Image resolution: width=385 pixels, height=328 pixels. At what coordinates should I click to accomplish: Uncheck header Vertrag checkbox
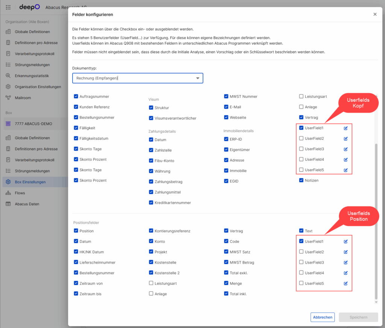point(301,117)
